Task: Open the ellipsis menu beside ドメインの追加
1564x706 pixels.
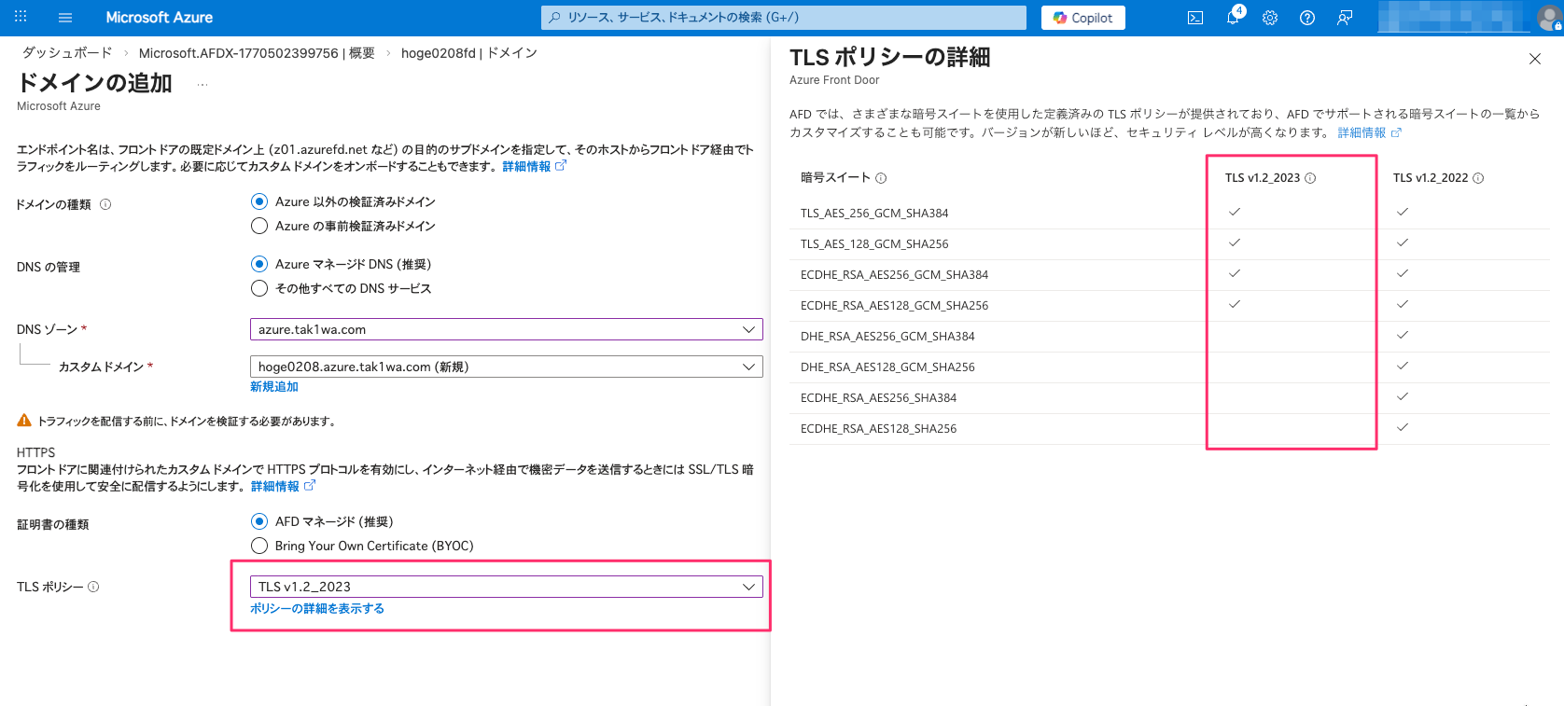Action: (x=202, y=85)
